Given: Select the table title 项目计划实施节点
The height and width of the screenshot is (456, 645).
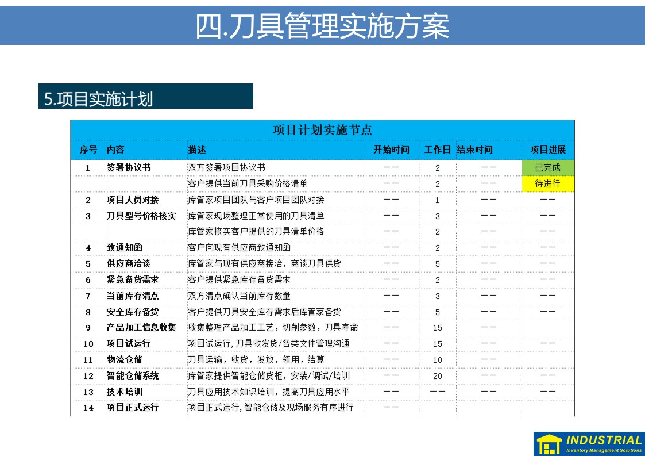Looking at the screenshot, I should 322,129.
